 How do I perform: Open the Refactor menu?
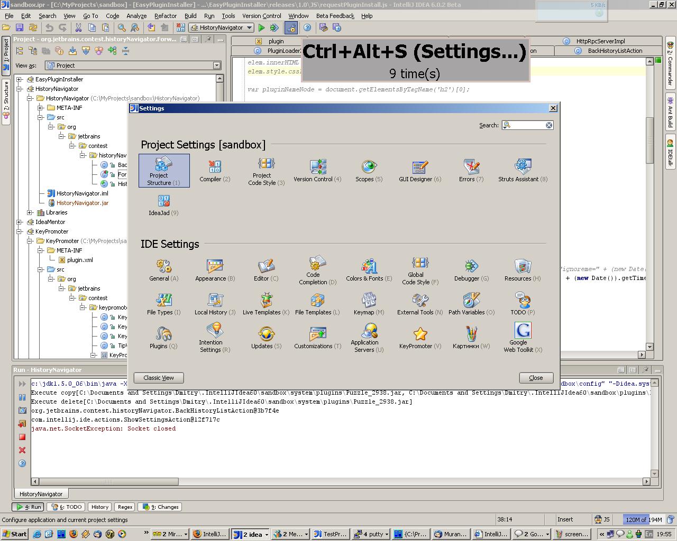[x=165, y=16]
